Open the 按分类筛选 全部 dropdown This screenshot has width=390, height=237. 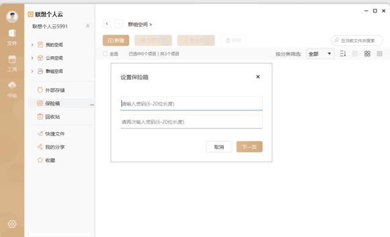tap(320, 54)
